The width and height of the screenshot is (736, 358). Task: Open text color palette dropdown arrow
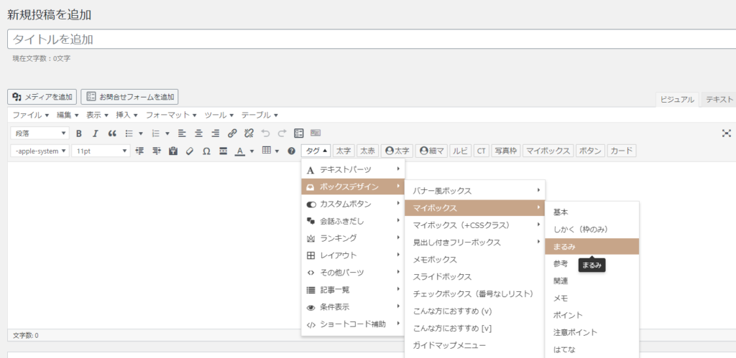pyautogui.click(x=252, y=151)
